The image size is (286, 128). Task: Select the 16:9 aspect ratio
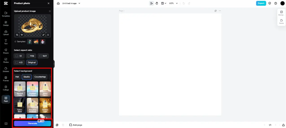(x=43, y=56)
